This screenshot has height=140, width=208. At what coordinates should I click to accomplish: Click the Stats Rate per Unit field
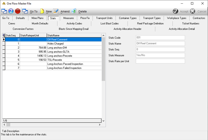tap(160, 61)
